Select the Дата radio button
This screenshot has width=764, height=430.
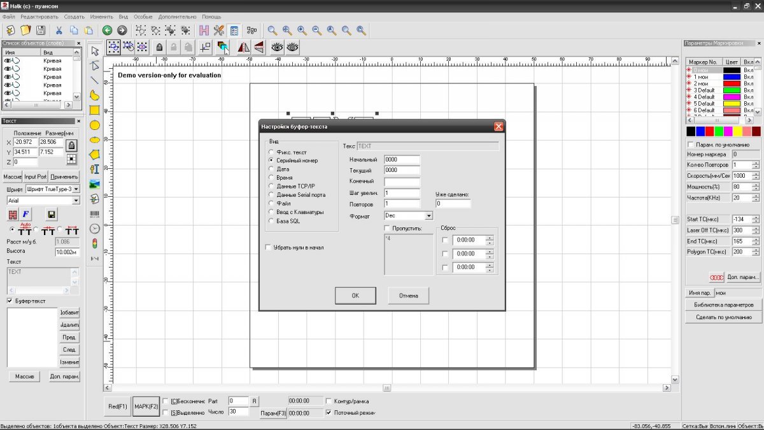272,169
